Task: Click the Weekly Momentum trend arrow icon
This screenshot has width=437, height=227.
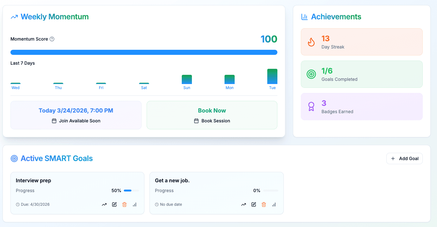Action: point(14,17)
